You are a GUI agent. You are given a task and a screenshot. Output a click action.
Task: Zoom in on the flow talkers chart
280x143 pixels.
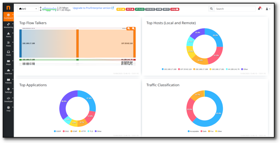click(x=129, y=28)
